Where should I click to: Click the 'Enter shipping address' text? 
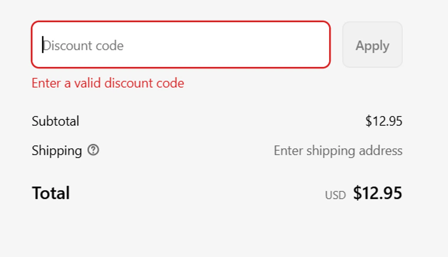pyautogui.click(x=338, y=151)
